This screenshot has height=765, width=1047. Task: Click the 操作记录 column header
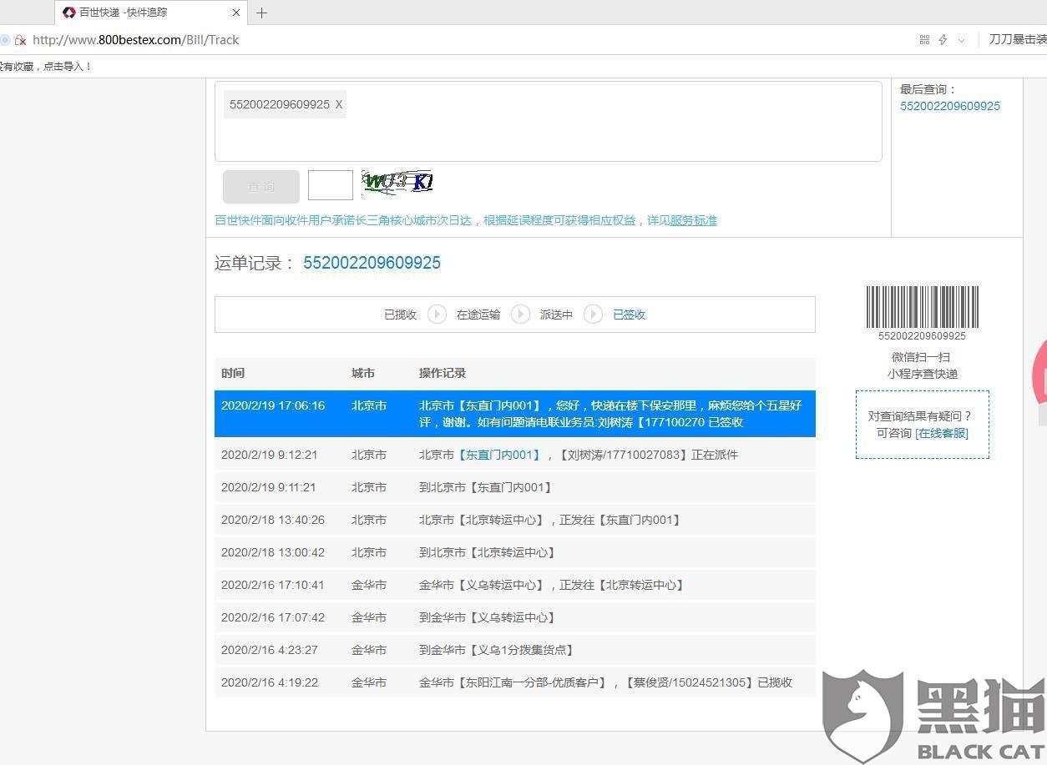[x=443, y=373]
